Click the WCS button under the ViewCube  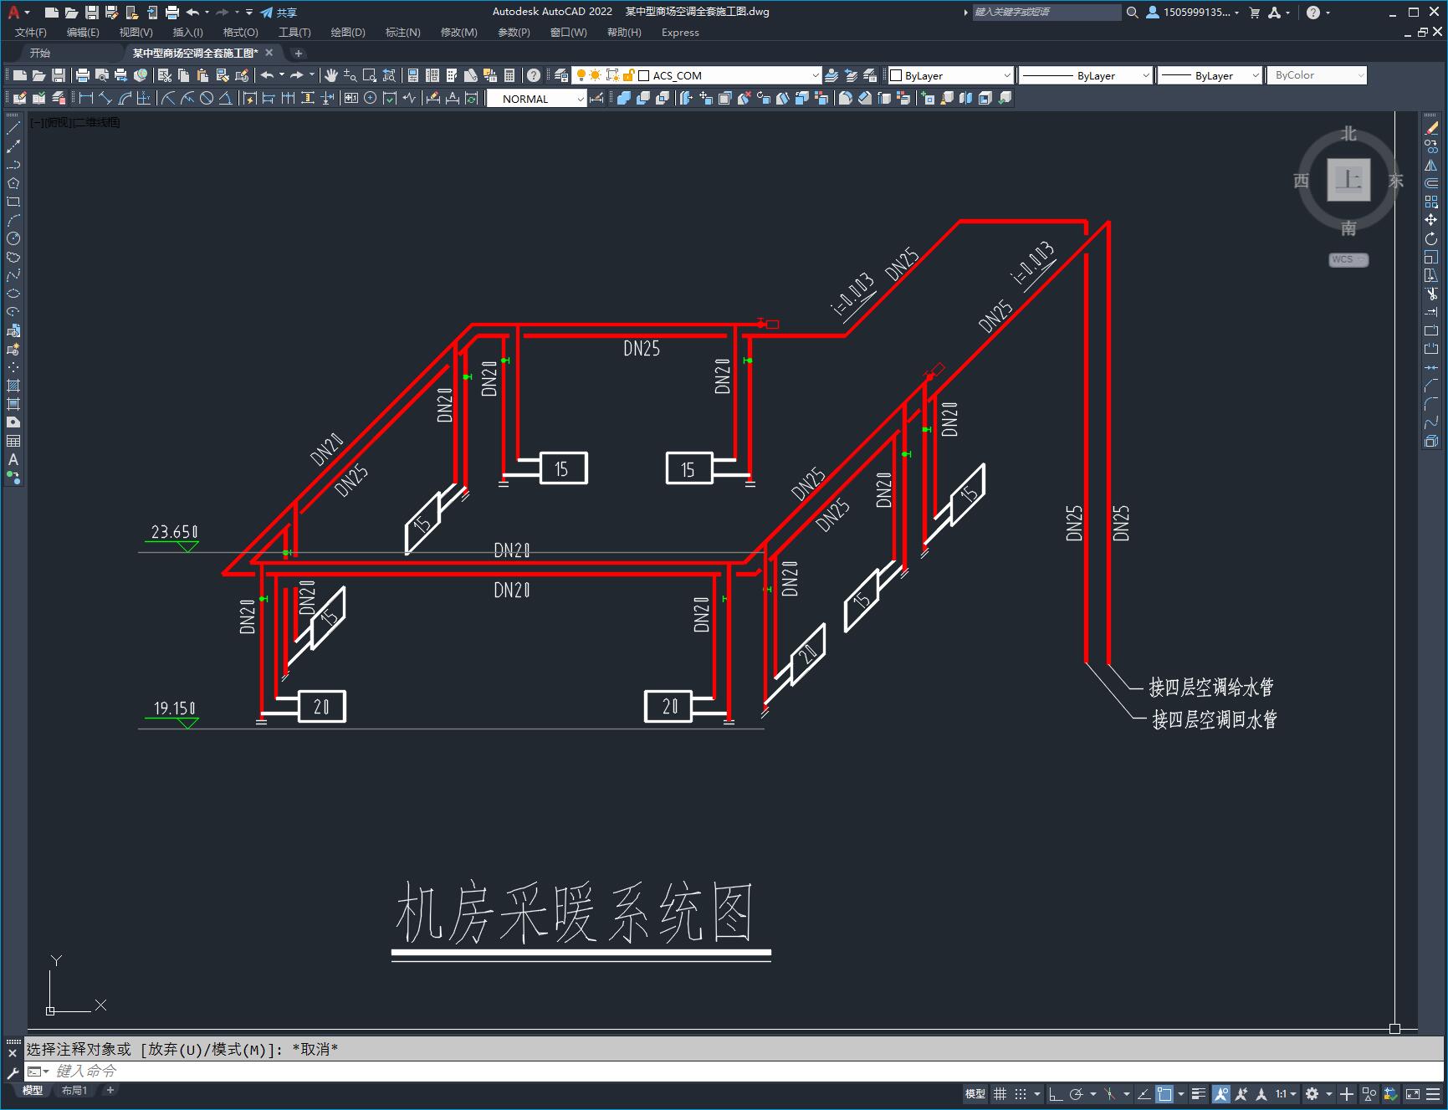pos(1348,259)
